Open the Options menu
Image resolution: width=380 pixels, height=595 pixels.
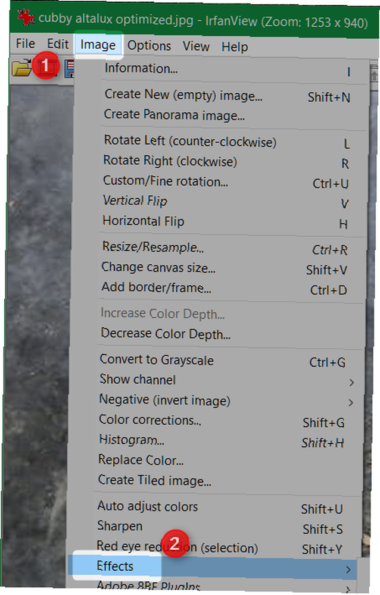pyautogui.click(x=149, y=46)
